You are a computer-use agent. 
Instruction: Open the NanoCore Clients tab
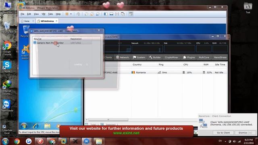[108, 57]
